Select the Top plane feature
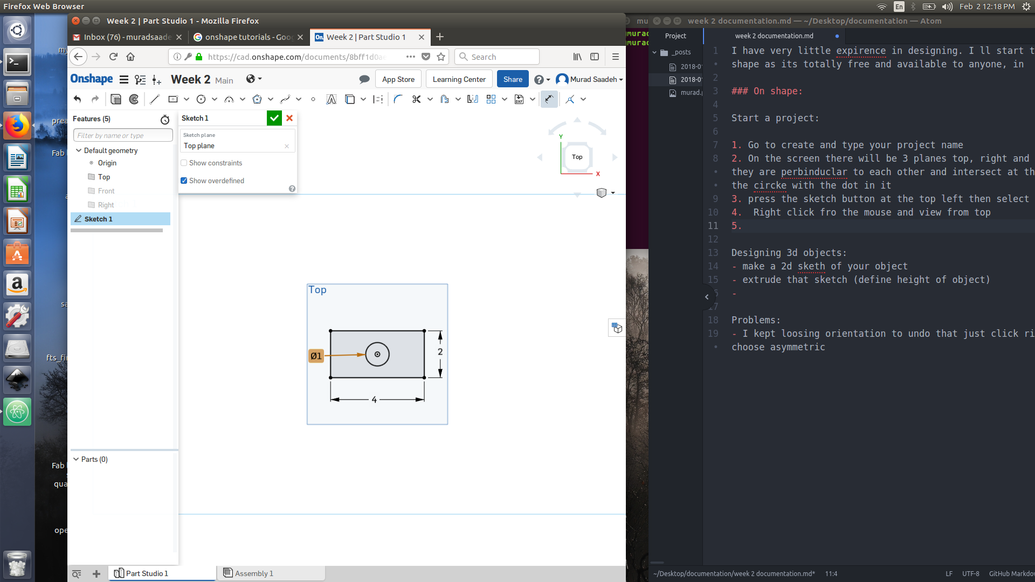The width and height of the screenshot is (1035, 582). (104, 177)
